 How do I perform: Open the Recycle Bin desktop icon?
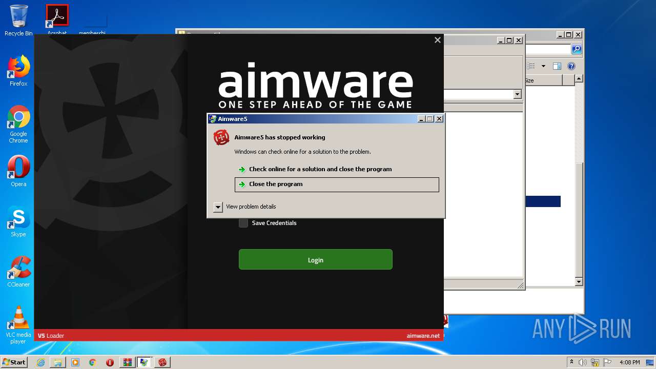18,20
